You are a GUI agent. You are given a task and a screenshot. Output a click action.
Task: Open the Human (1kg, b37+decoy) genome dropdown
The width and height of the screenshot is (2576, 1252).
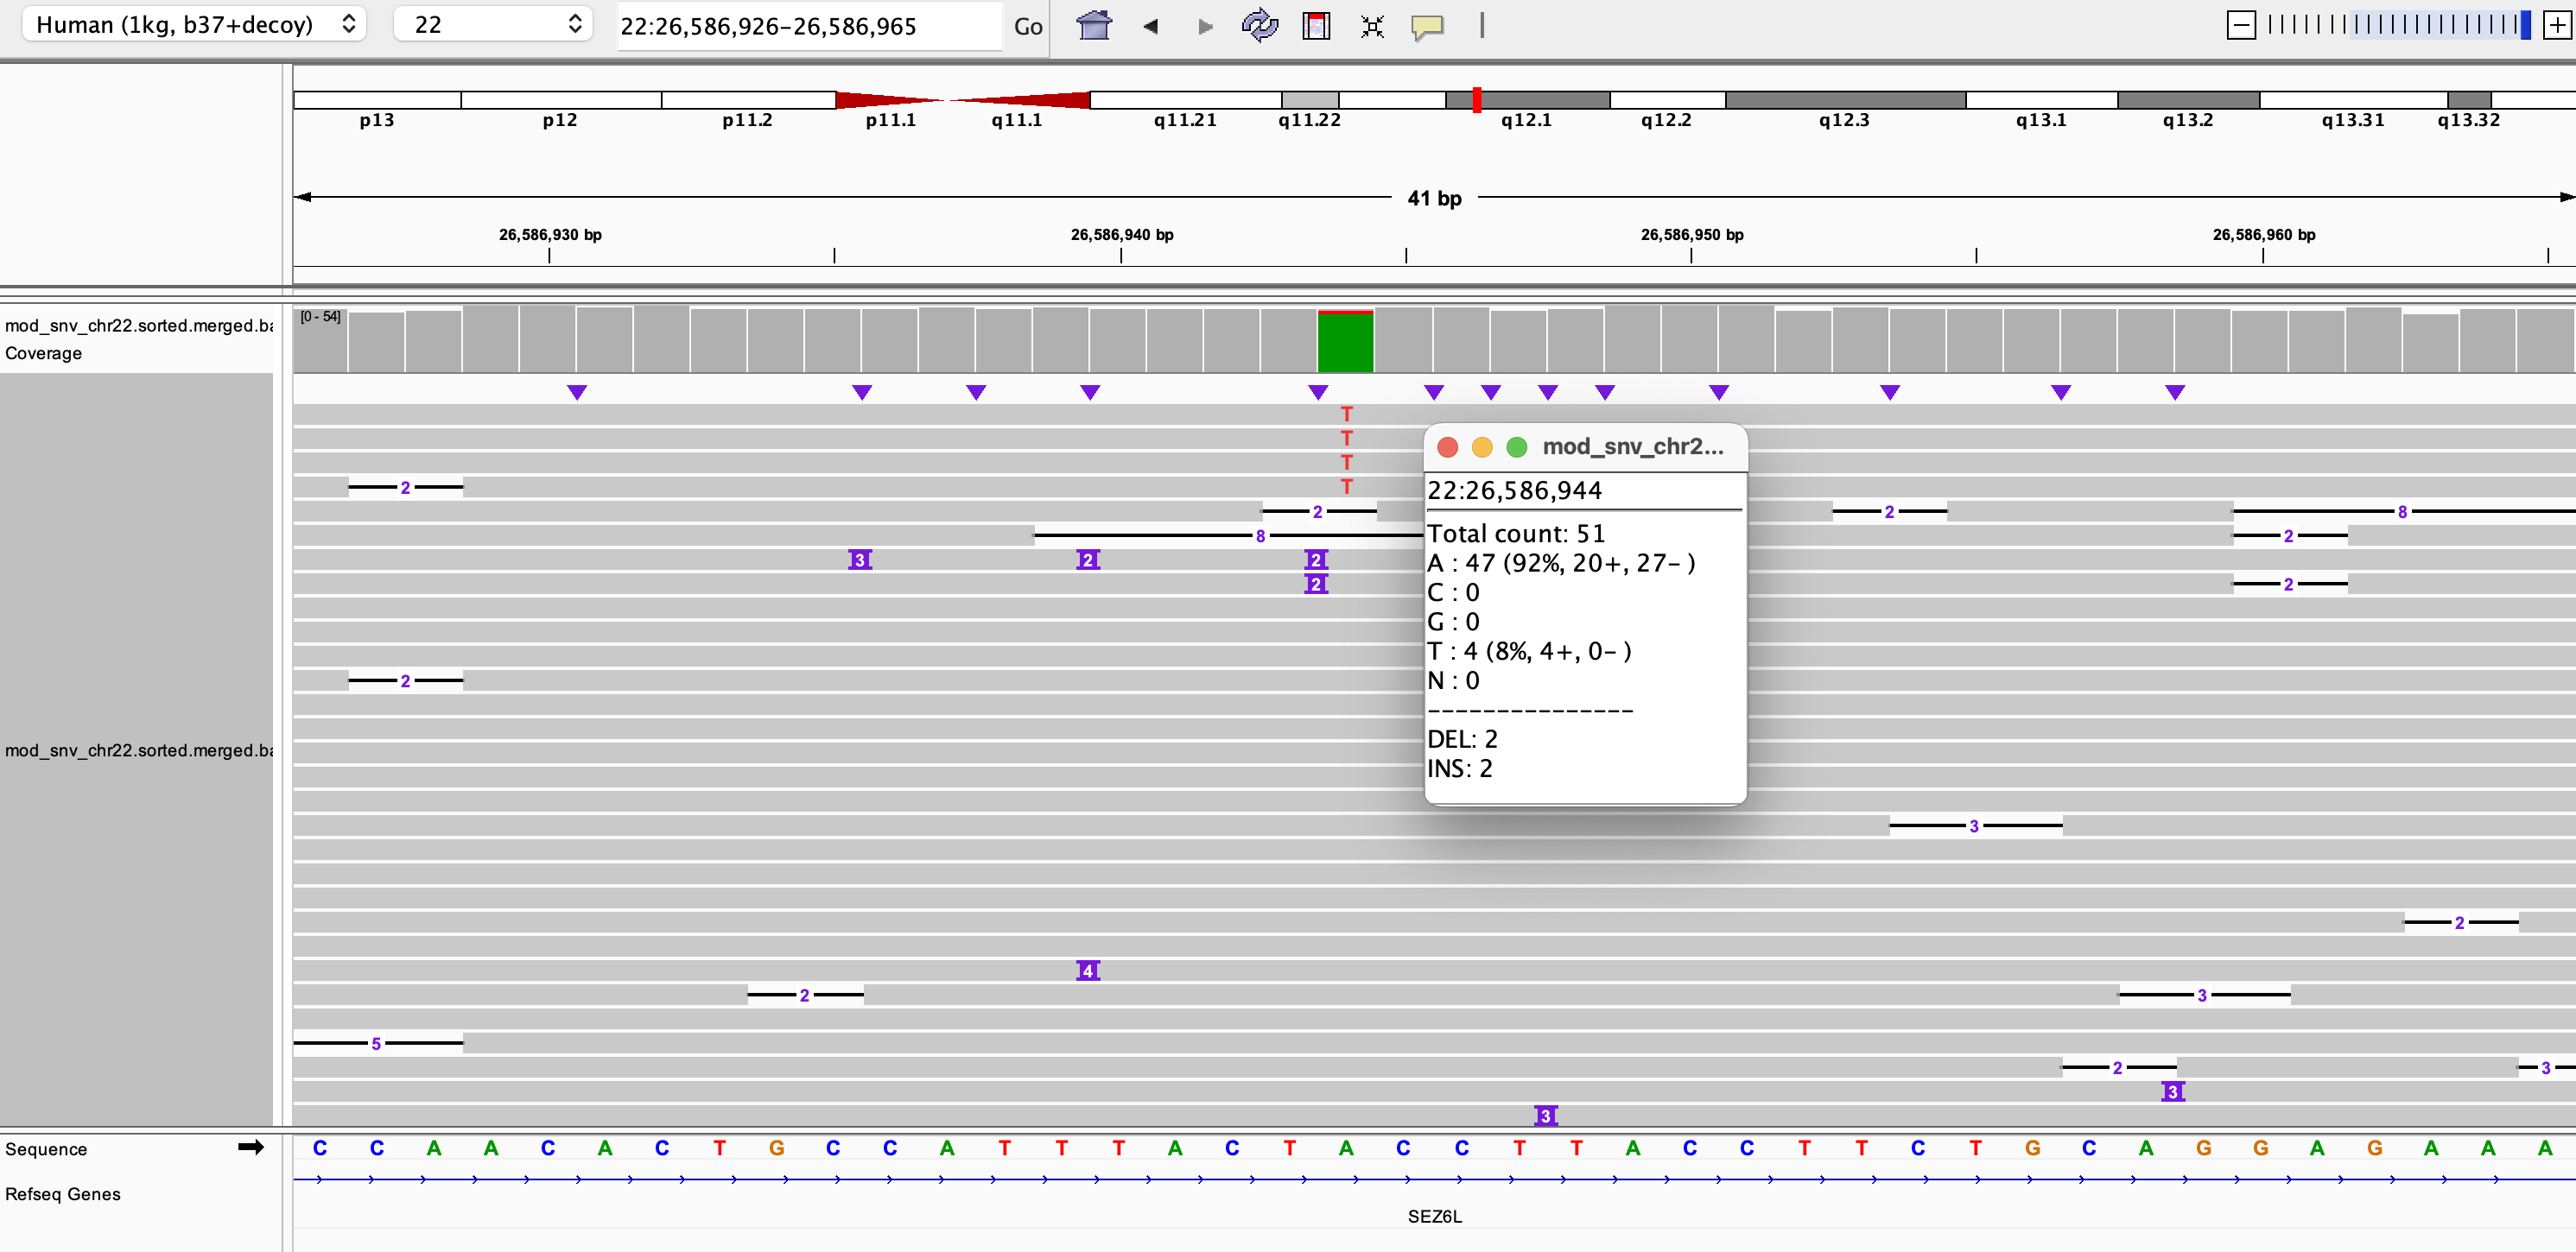[194, 24]
